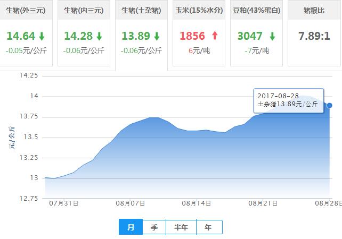The image size is (342, 239).
Task: Click the 07月31日 axis label
Action: pyautogui.click(x=64, y=203)
